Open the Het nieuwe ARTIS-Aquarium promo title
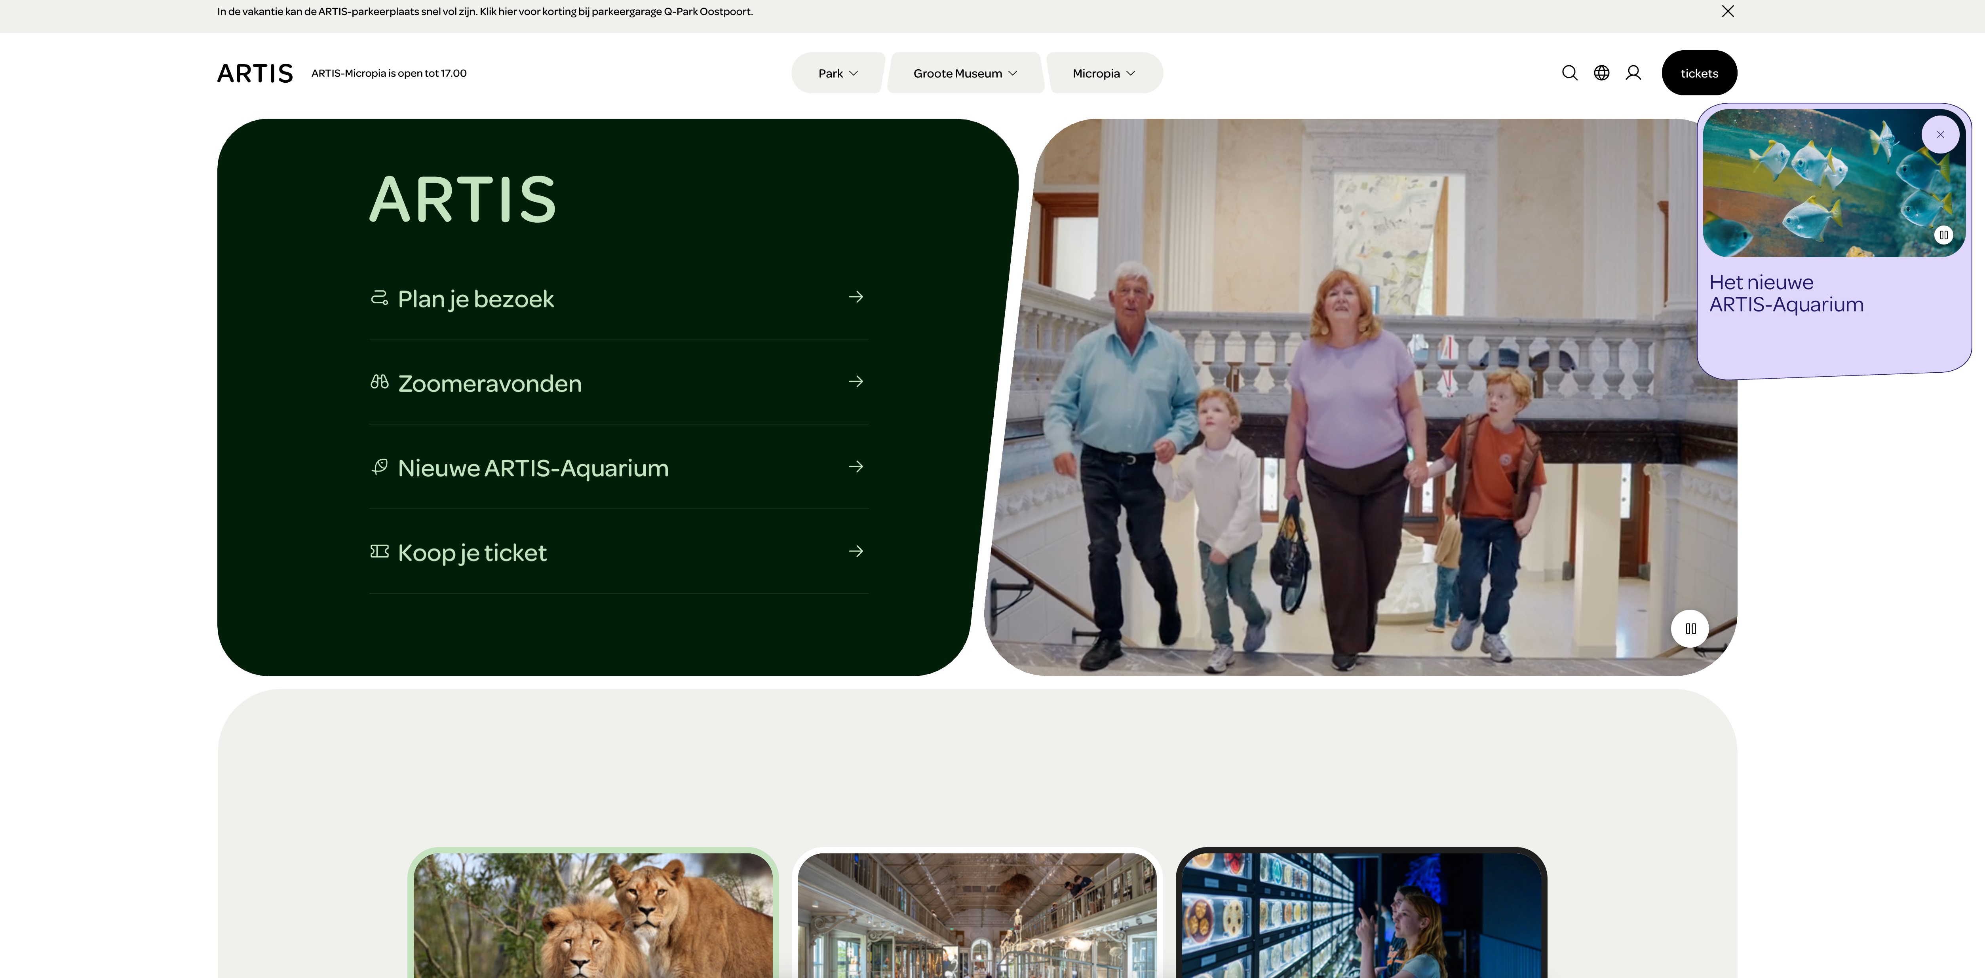1985x978 pixels. pos(1786,294)
